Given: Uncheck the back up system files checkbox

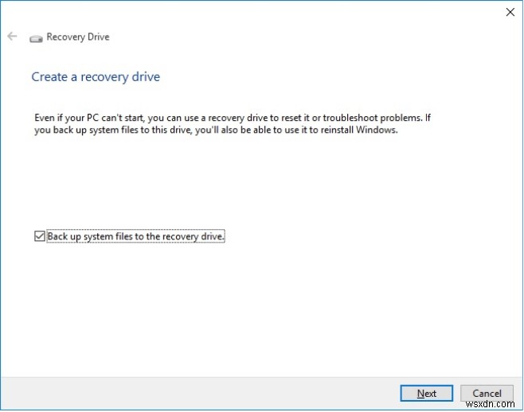Looking at the screenshot, I should 39,236.
